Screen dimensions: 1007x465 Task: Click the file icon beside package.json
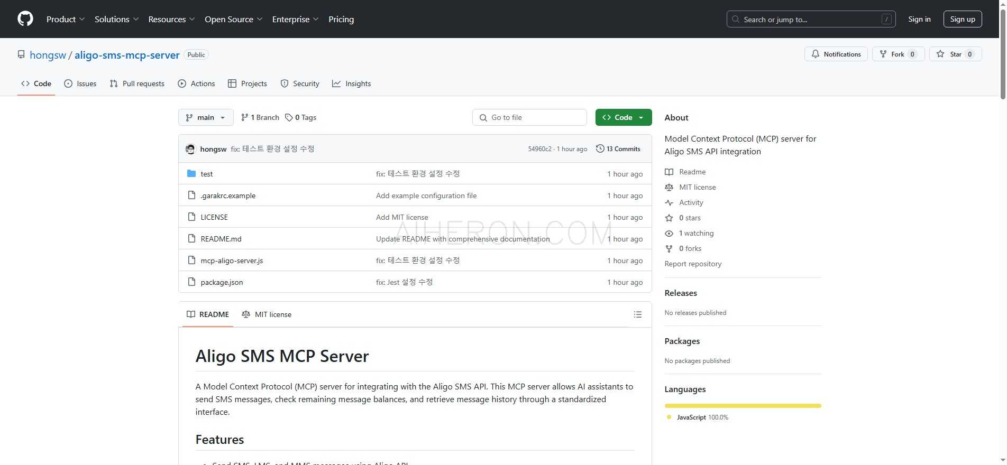191,282
